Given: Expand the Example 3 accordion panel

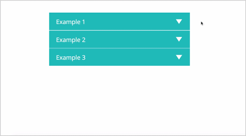Looking at the screenshot, I should tap(119, 57).
